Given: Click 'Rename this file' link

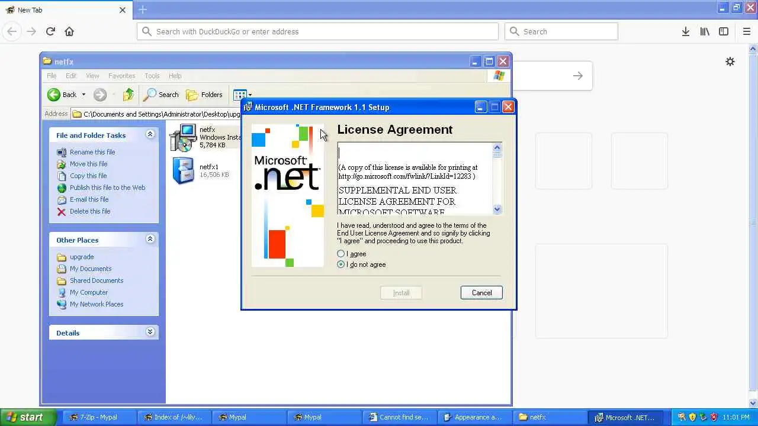Looking at the screenshot, I should (x=92, y=152).
